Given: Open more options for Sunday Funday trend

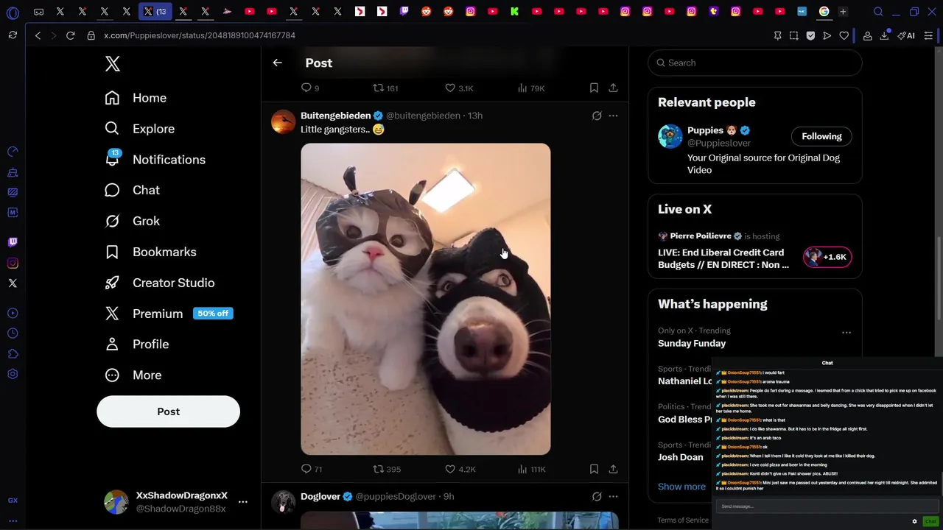Looking at the screenshot, I should pos(846,333).
